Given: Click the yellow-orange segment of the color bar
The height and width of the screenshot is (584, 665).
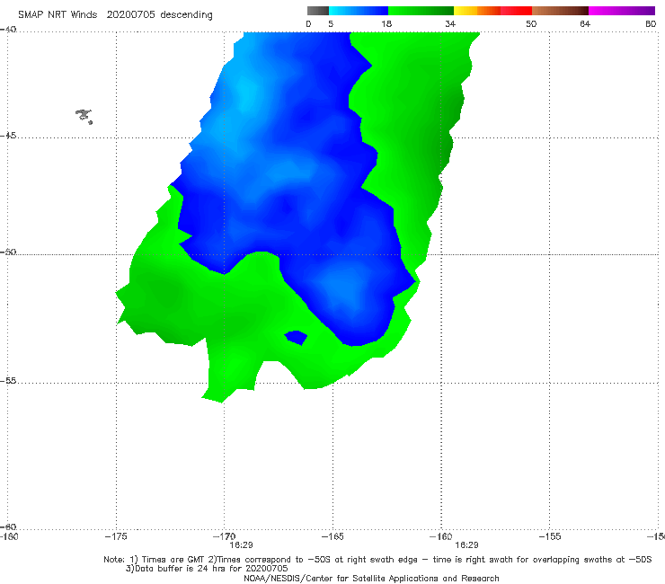Looking at the screenshot, I should point(477,11).
